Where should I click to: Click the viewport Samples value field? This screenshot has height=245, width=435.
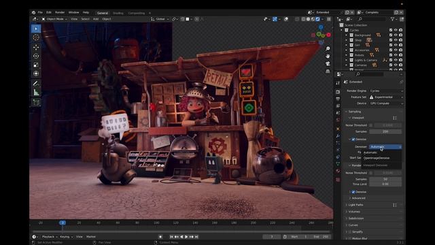(385, 131)
